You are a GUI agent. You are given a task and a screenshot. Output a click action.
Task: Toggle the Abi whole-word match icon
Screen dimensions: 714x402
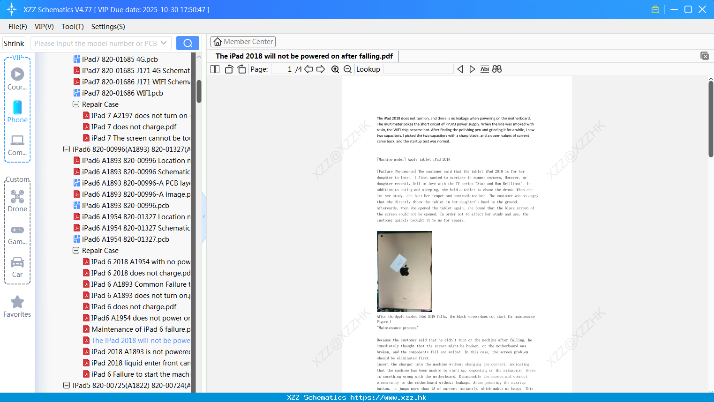point(484,69)
